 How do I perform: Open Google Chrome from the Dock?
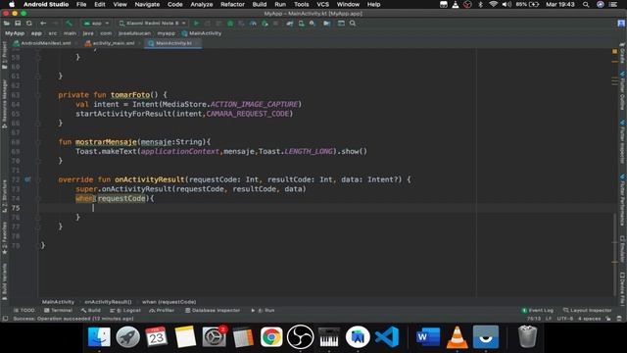271,336
